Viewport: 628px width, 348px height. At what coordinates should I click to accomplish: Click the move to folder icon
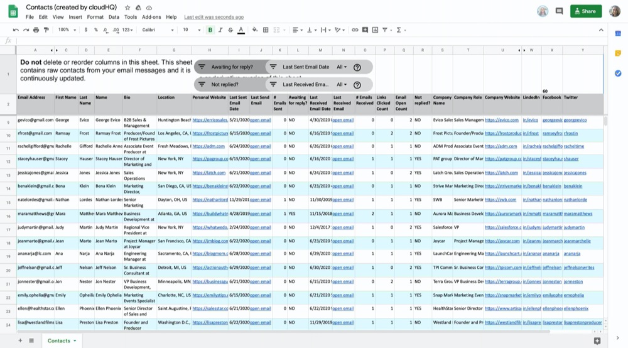(x=138, y=8)
